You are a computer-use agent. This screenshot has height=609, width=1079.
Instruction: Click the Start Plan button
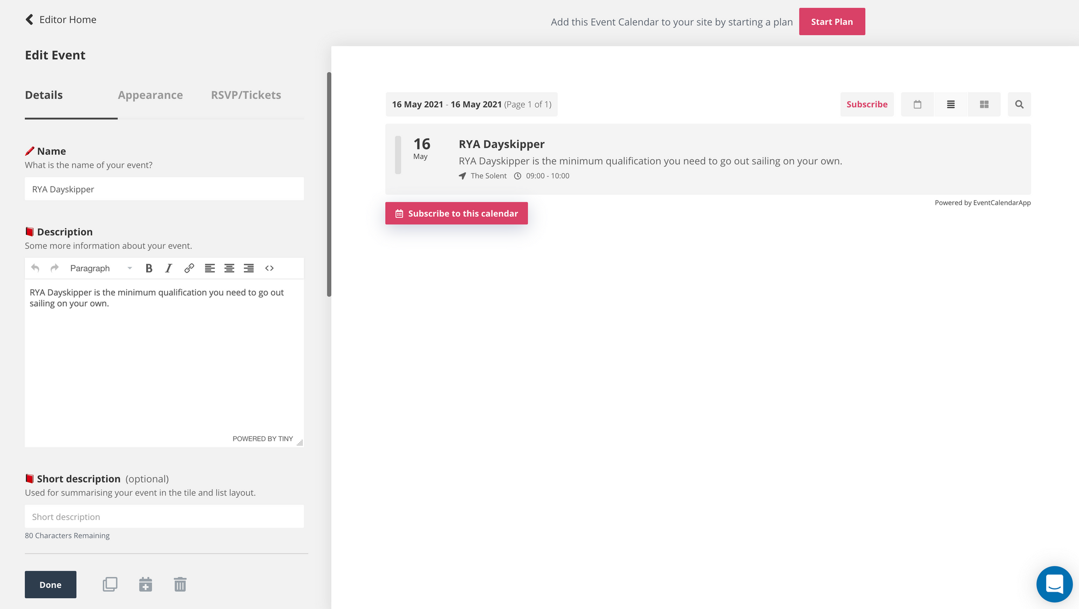tap(832, 22)
